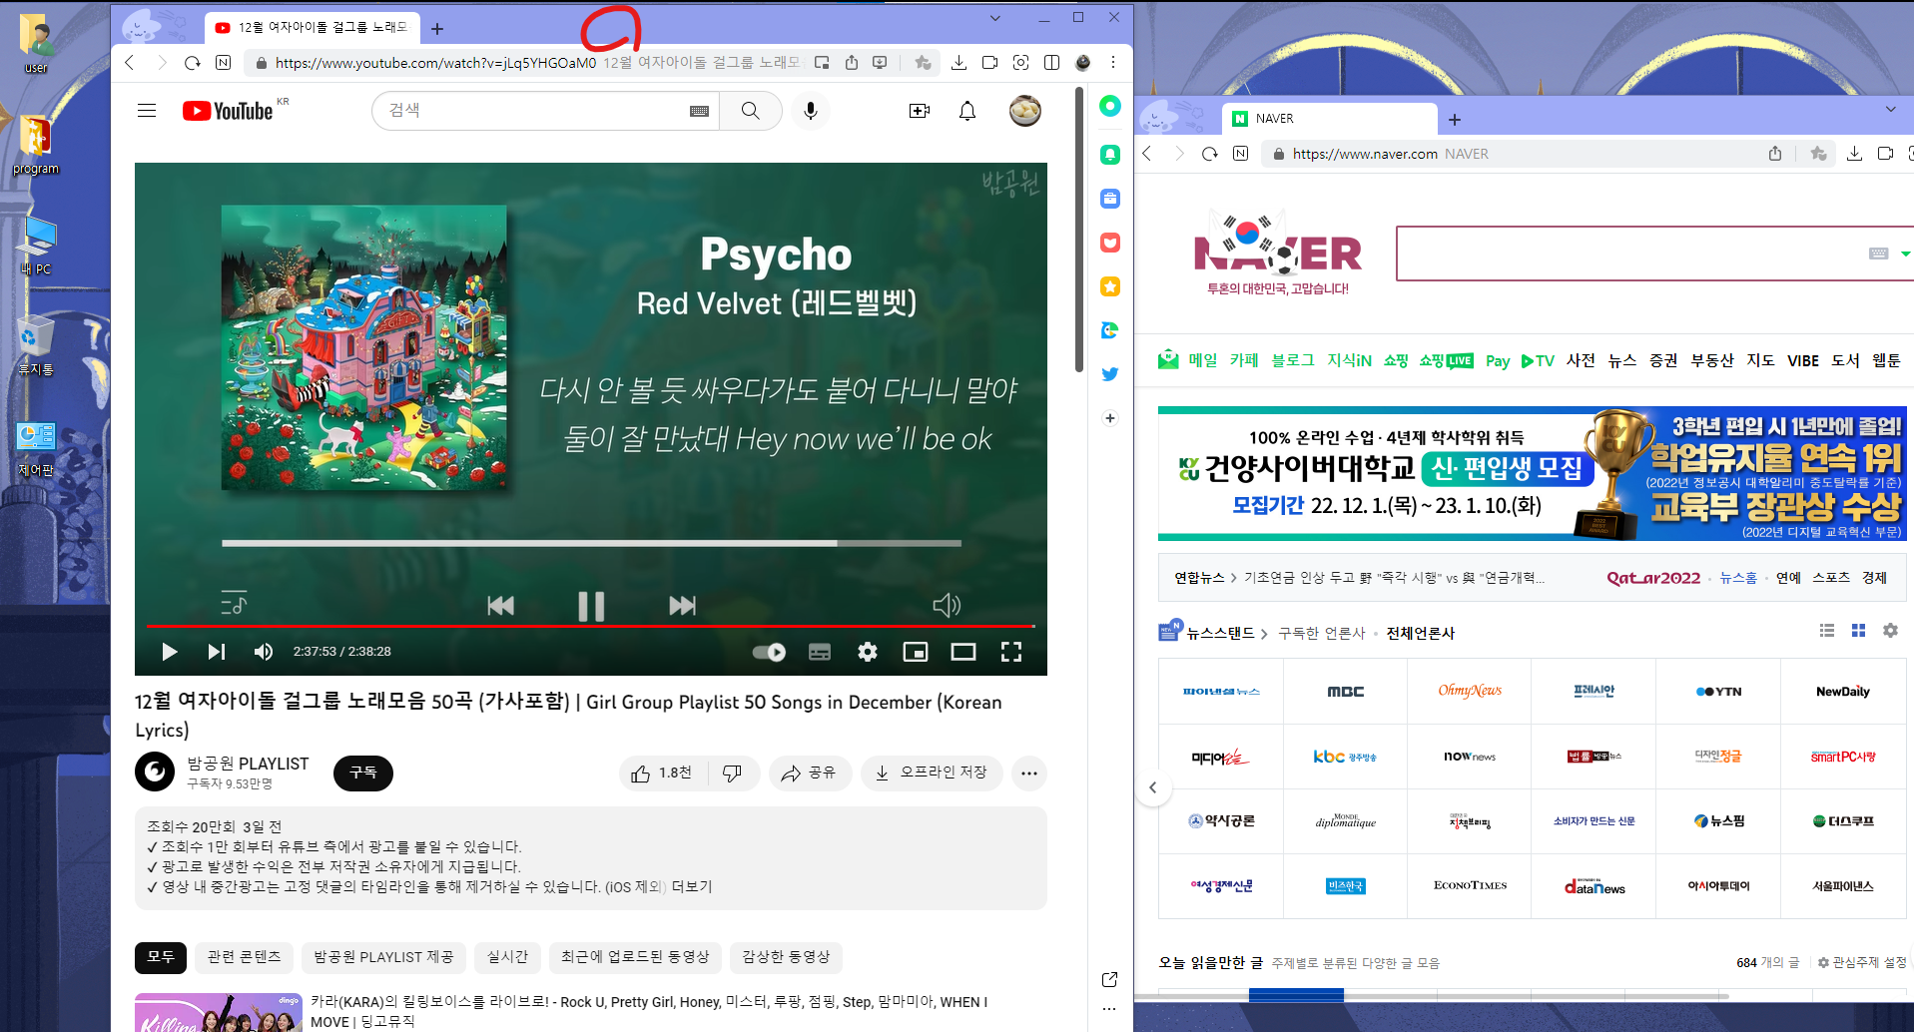The height and width of the screenshot is (1032, 1914).
Task: Open user folder on desktop
Action: [x=36, y=44]
